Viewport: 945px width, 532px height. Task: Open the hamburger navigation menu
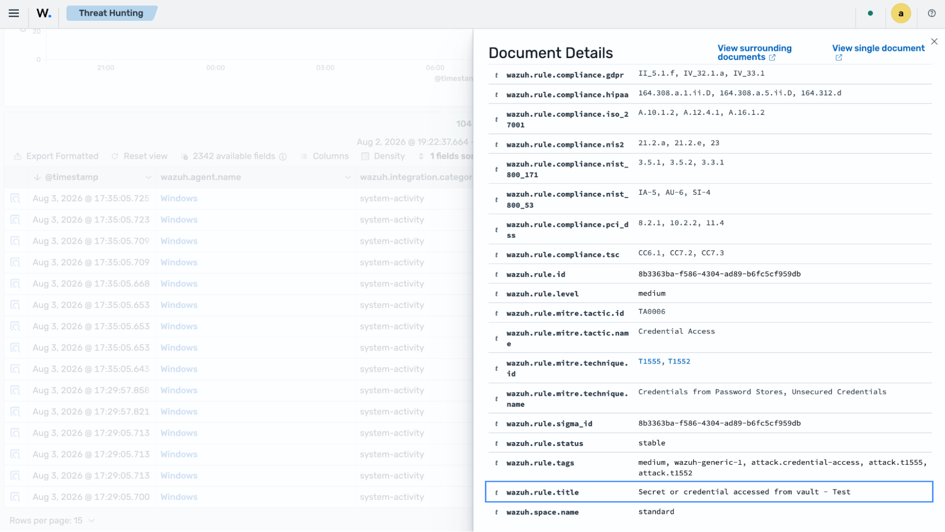tap(14, 13)
